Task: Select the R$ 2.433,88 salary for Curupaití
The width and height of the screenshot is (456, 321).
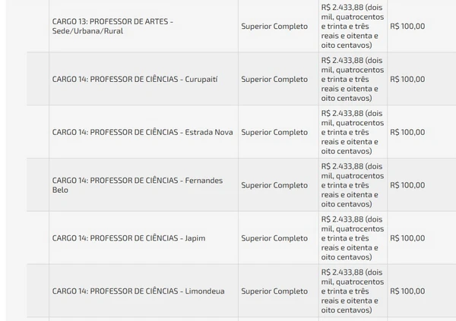Action: click(353, 79)
